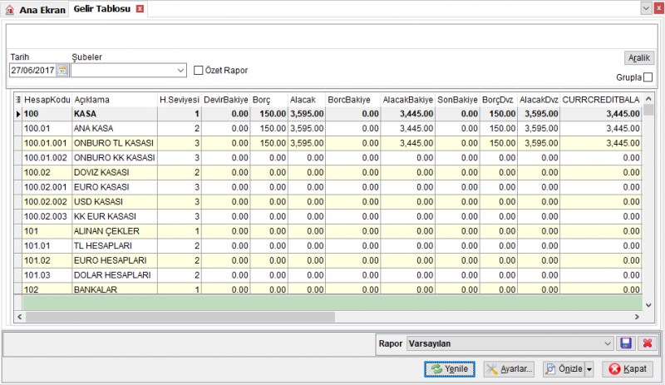Viewport: 665px width, 385px height.
Task: Close the Gelir Tablosu tab with the red X
Action: pos(140,9)
